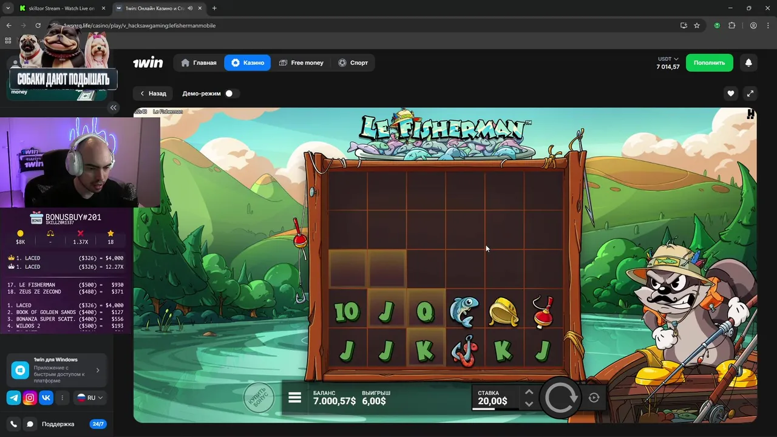Mute audio on the 1win browser tab
This screenshot has height=437, width=777.
pyautogui.click(x=191, y=8)
